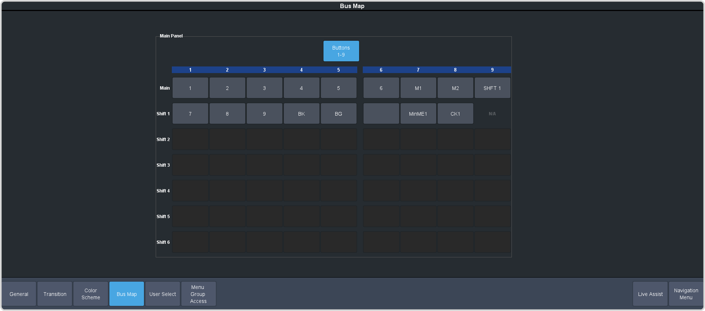Open the General tab
This screenshot has height=311, width=705.
(x=19, y=294)
